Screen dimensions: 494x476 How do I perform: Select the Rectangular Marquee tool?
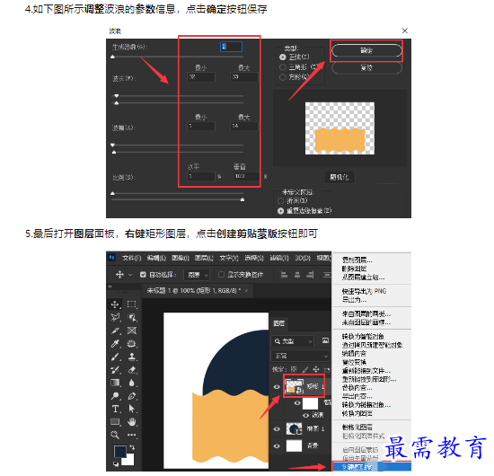[132, 304]
